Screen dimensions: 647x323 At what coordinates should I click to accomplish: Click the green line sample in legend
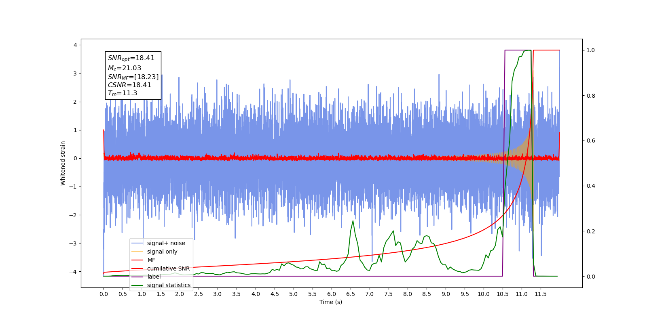tap(137, 285)
